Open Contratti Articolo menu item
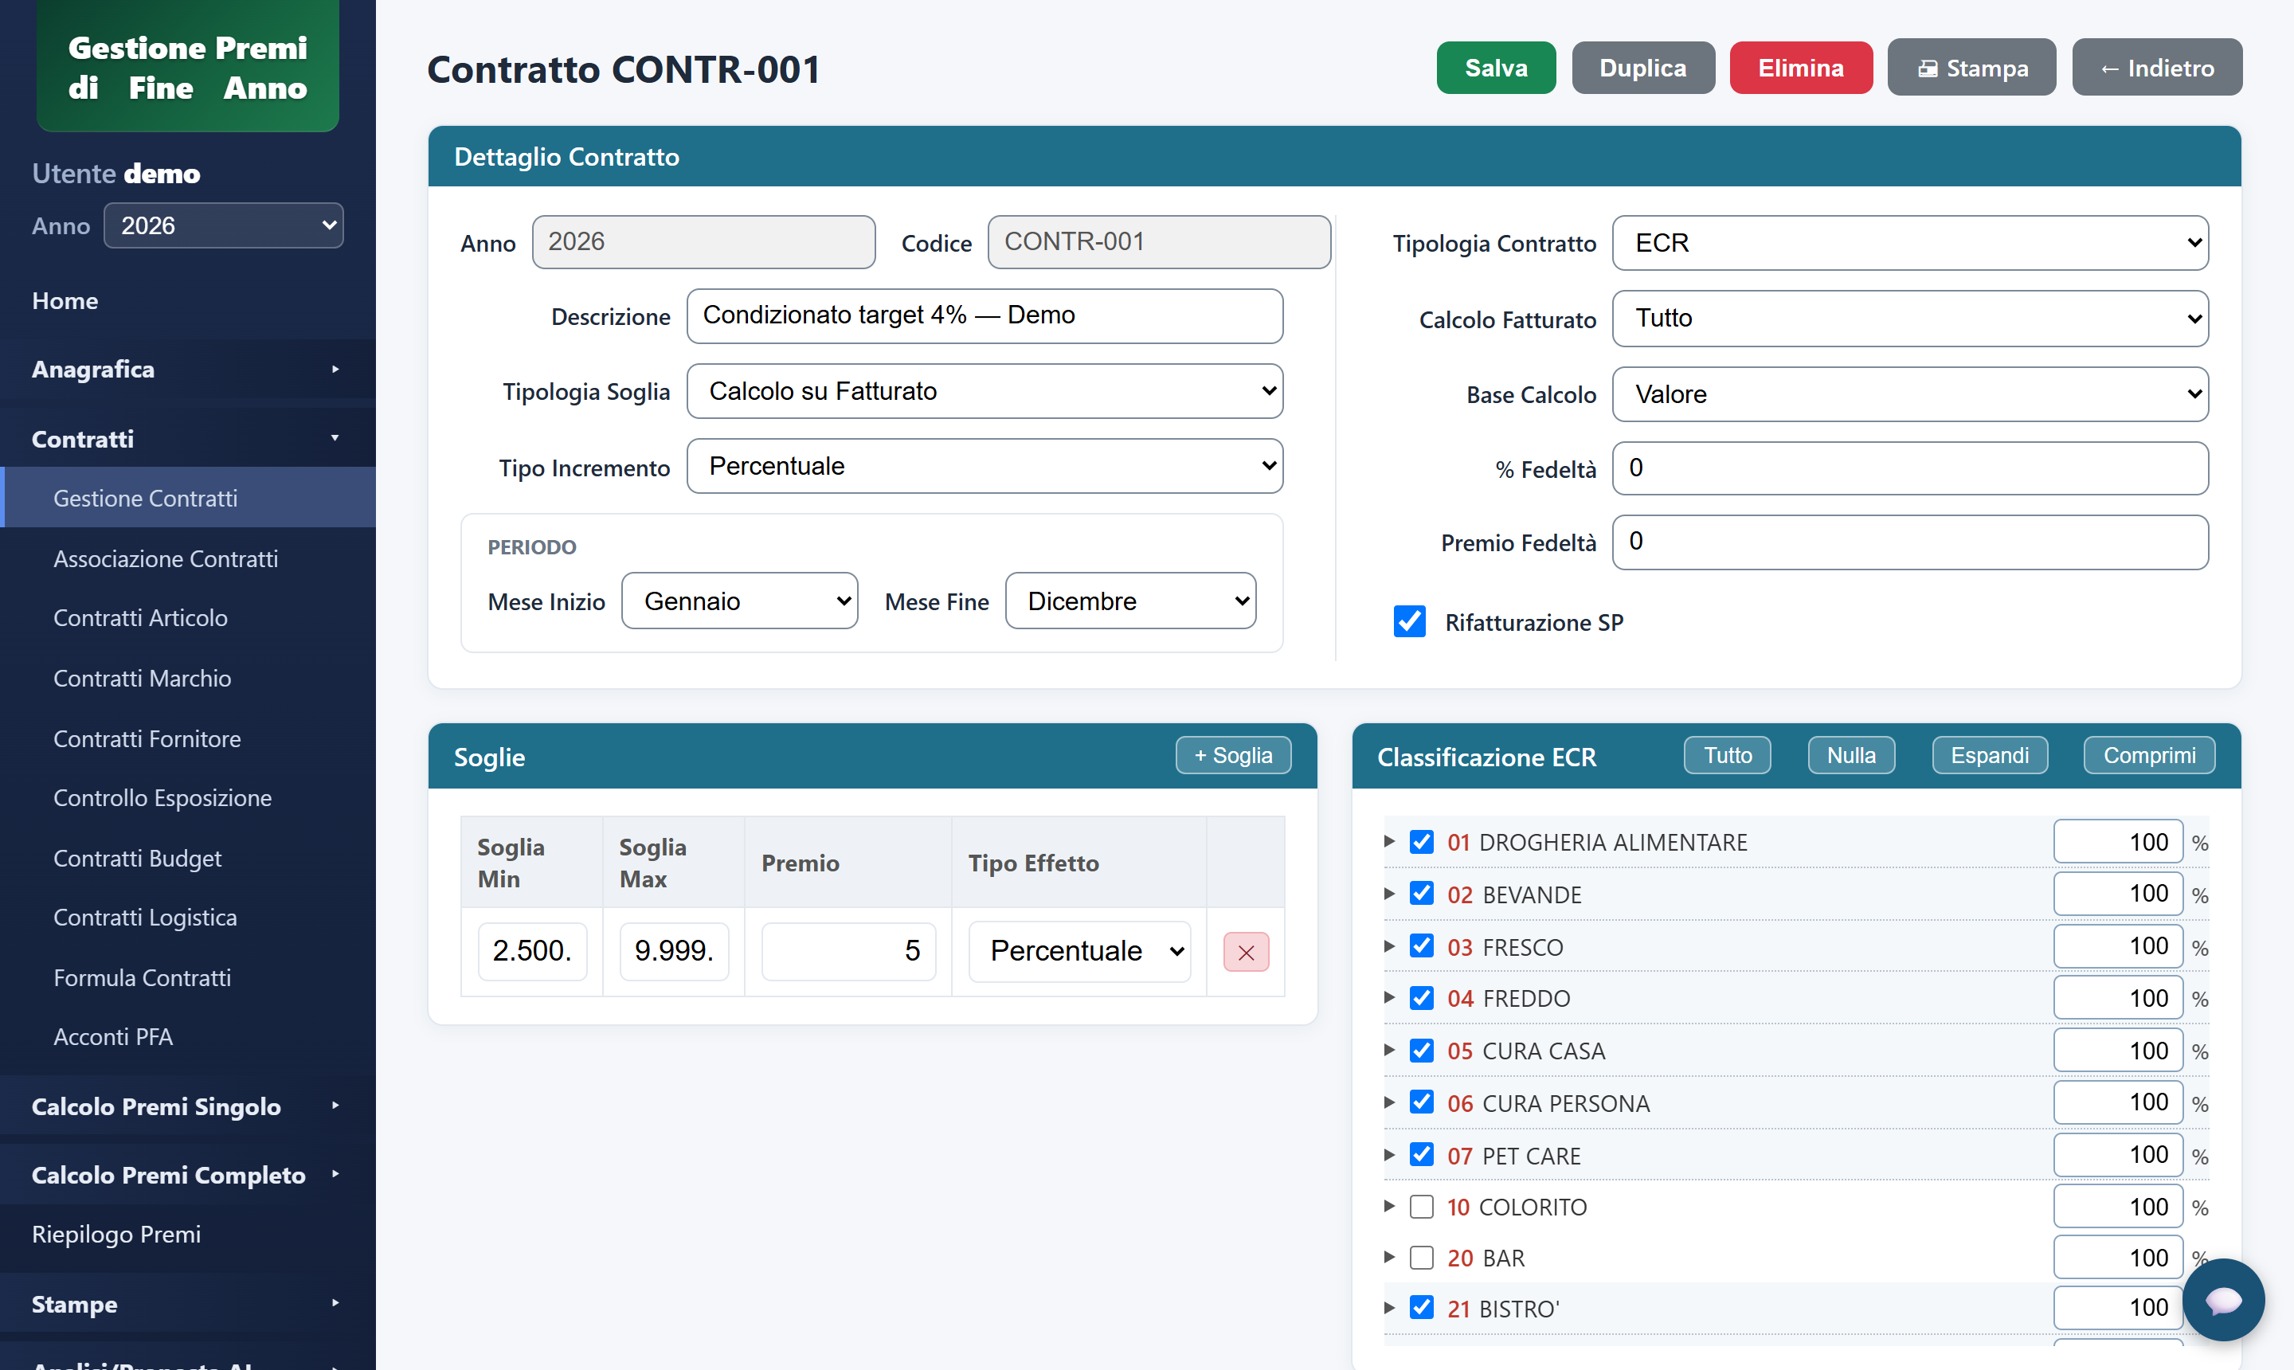Image resolution: width=2294 pixels, height=1370 pixels. coord(187,617)
